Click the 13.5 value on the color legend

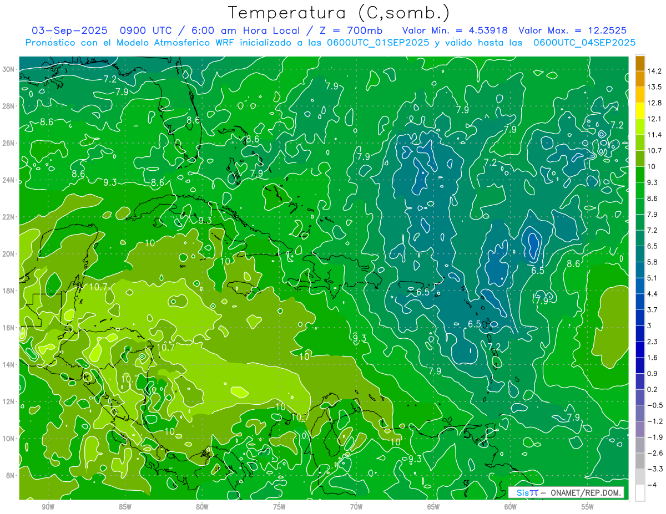click(x=654, y=87)
